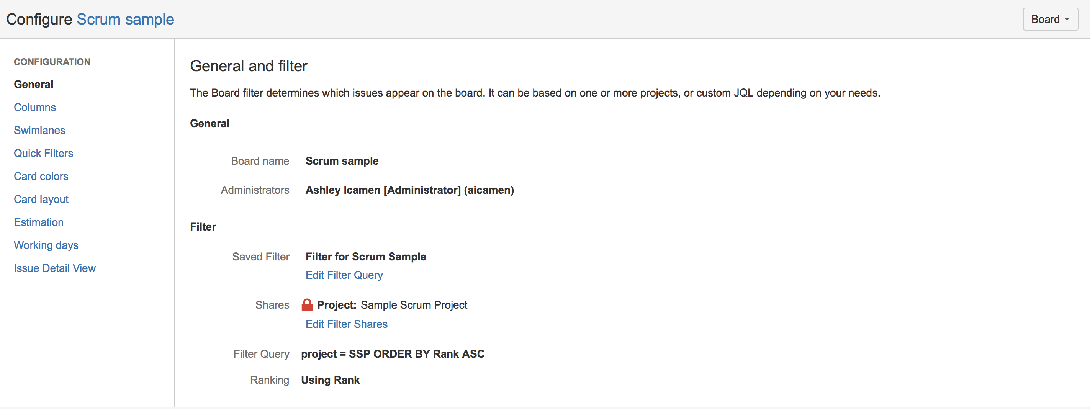The height and width of the screenshot is (409, 1090).
Task: Click the Saved Filter label
Action: tap(261, 257)
